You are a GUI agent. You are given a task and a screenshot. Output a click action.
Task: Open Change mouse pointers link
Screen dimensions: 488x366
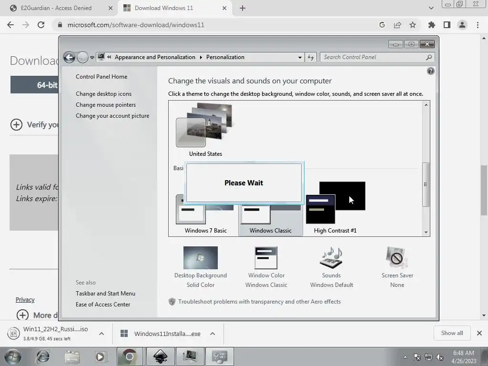(106, 104)
